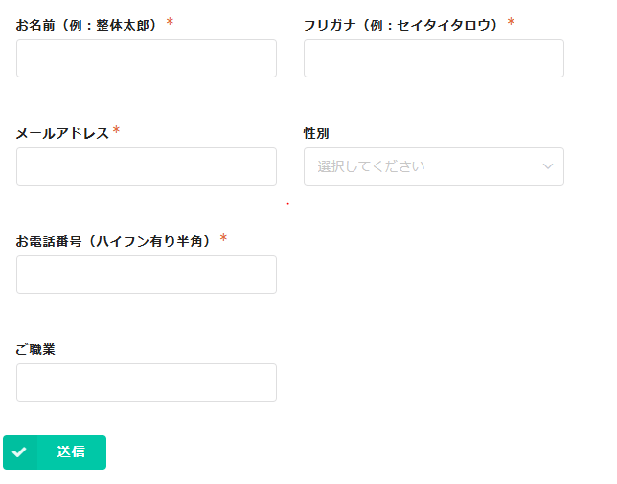The width and height of the screenshot is (617, 484).
Task: Click the ご職業 label text
Action: coord(35,349)
